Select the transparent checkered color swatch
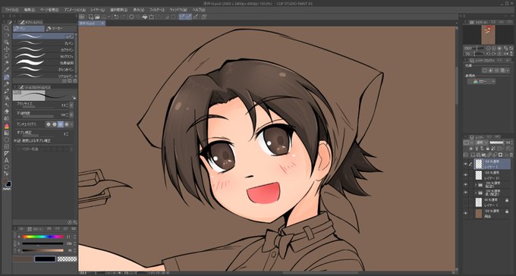The image size is (516, 276). click(x=67, y=259)
